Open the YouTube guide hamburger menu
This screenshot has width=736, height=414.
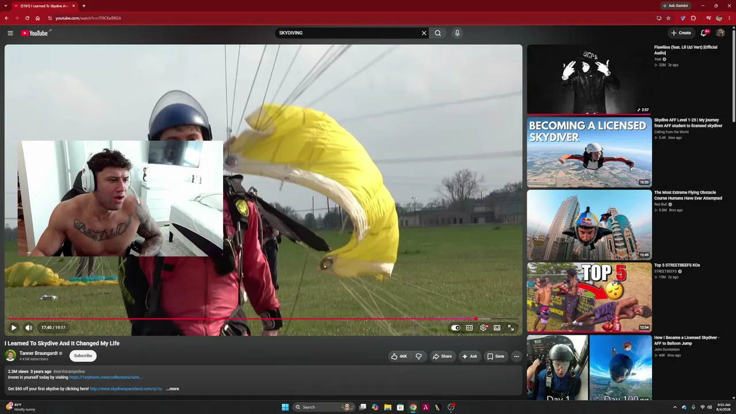(10, 33)
